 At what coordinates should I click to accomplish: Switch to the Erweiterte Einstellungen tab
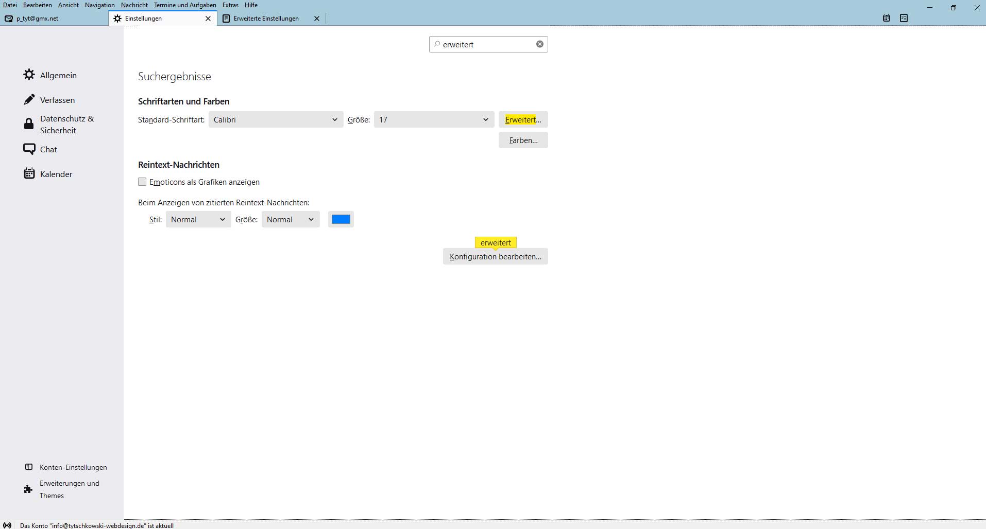point(266,19)
